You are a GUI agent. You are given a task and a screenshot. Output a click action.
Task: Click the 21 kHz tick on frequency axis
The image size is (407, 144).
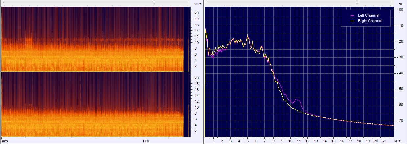tap(385, 141)
